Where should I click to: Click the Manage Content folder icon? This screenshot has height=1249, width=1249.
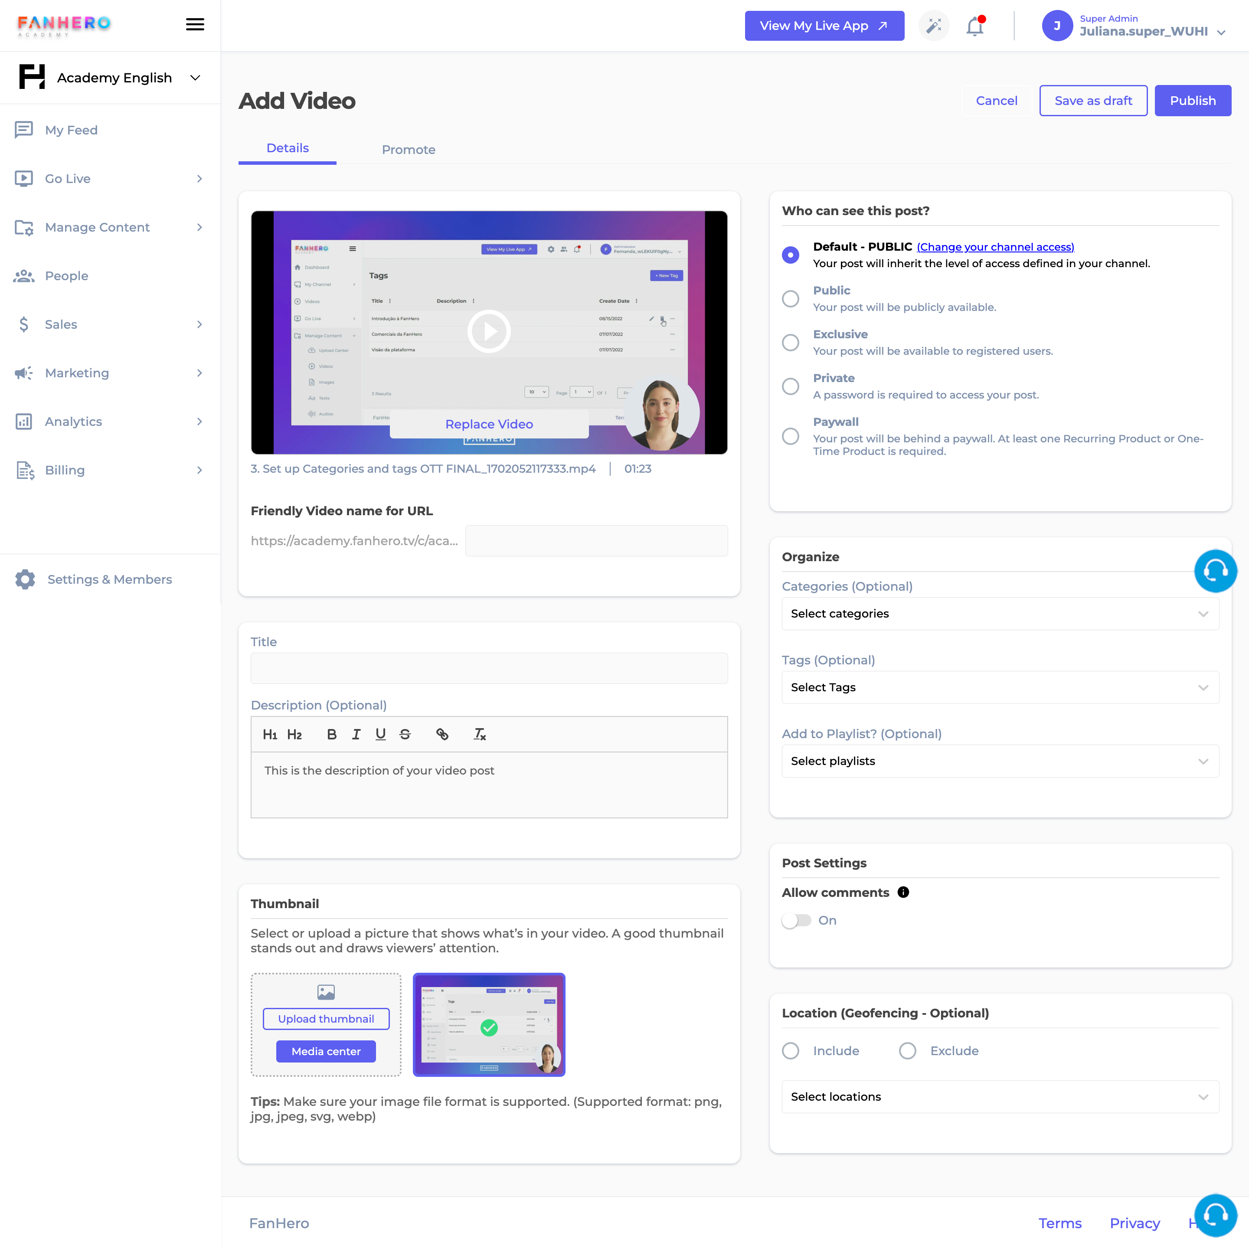[x=24, y=227]
